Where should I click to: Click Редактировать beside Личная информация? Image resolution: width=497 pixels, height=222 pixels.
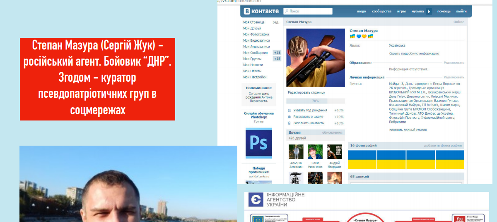454,77
